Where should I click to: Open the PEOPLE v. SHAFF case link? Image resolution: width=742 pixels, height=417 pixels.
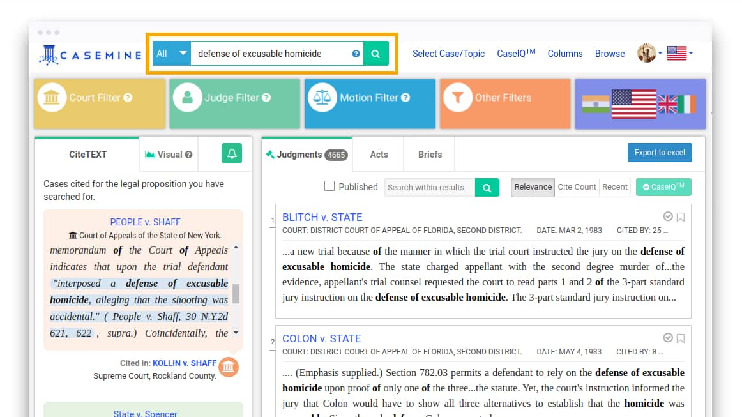point(145,222)
